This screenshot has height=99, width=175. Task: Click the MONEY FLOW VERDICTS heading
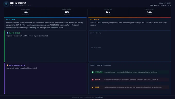click(101, 65)
